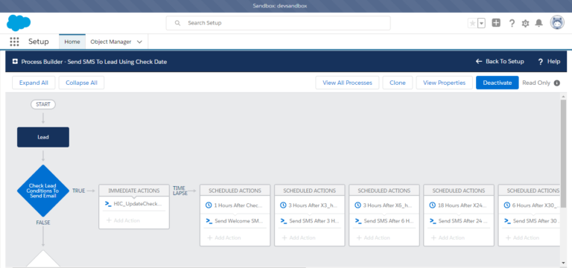Open the 3 Hours After X3_h schedule

coord(313,205)
